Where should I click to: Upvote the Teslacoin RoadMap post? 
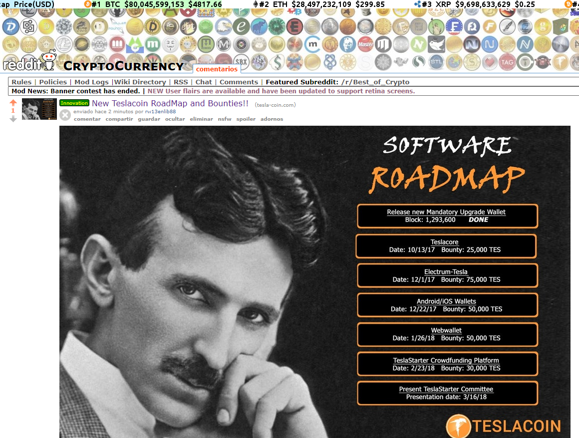click(13, 103)
